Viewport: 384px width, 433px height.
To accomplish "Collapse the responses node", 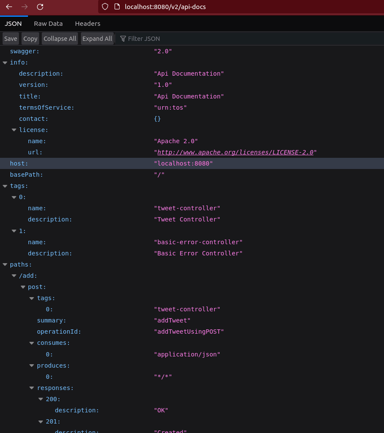I will [x=32, y=388].
